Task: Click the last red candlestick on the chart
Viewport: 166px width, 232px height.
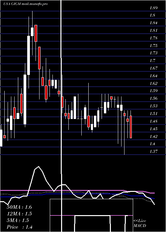Action: point(131,127)
